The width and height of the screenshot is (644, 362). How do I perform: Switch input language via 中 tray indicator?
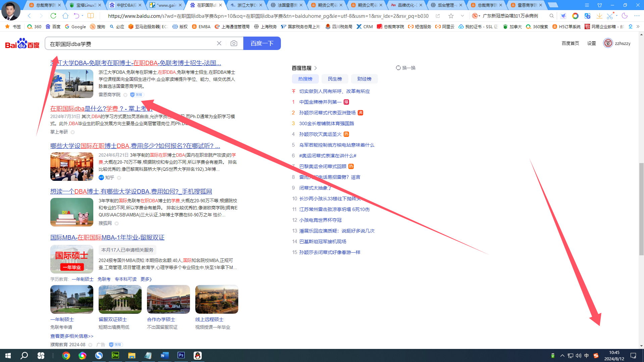pyautogui.click(x=586, y=355)
